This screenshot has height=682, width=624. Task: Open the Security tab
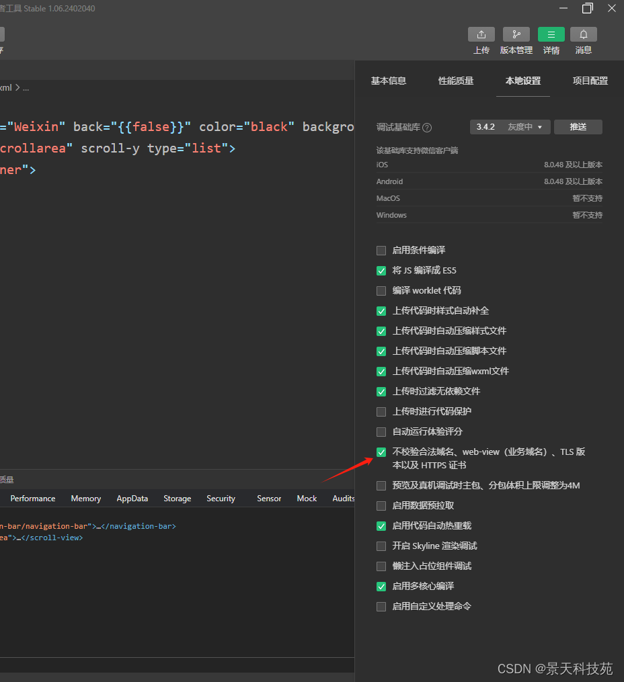coord(221,499)
